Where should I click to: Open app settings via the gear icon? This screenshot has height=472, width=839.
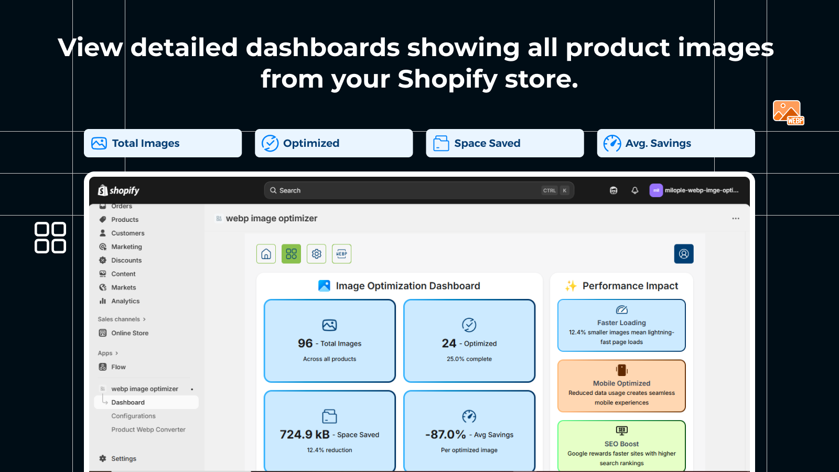316,254
